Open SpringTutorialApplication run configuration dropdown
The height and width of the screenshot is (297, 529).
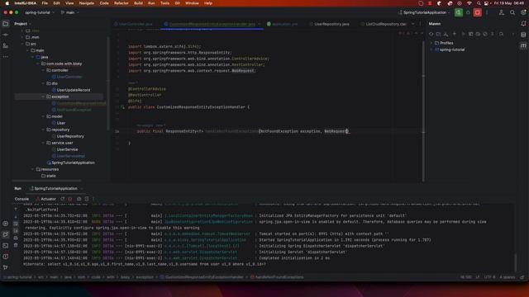[x=424, y=12]
